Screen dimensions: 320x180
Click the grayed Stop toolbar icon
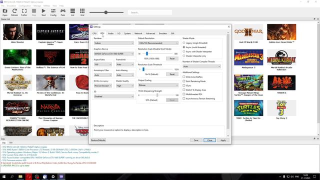point(34,12)
